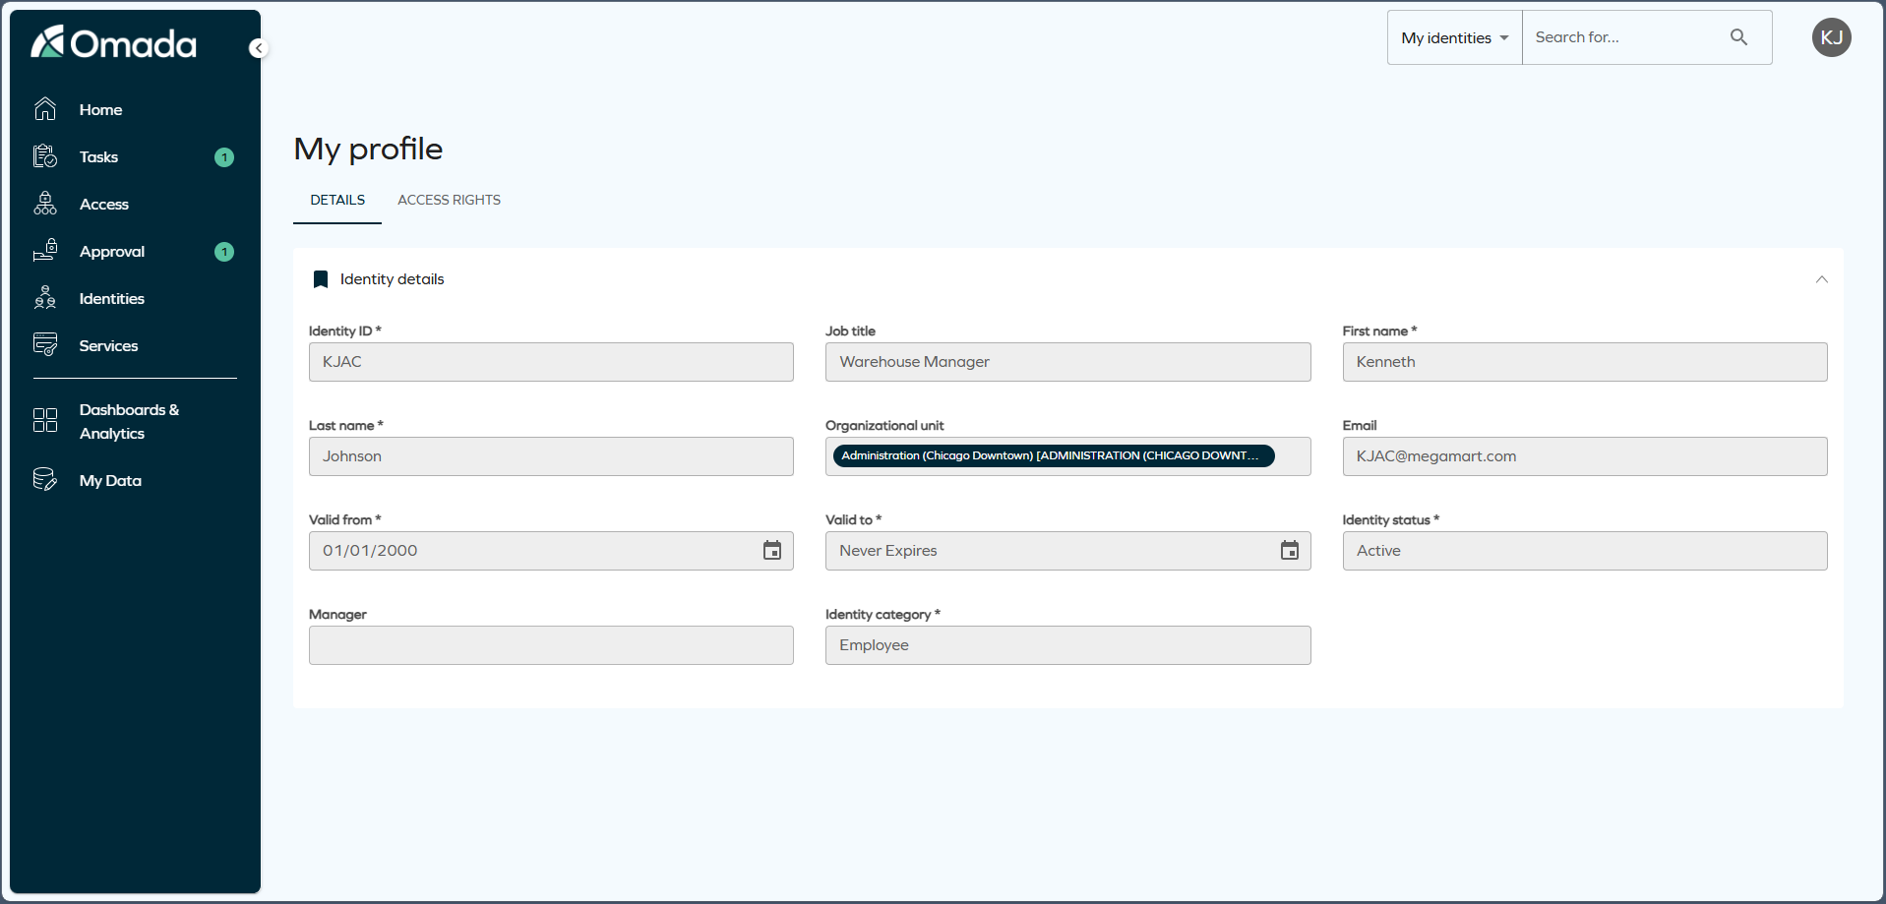Click the Tasks clipboard icon
The height and width of the screenshot is (904, 1886).
45,156
